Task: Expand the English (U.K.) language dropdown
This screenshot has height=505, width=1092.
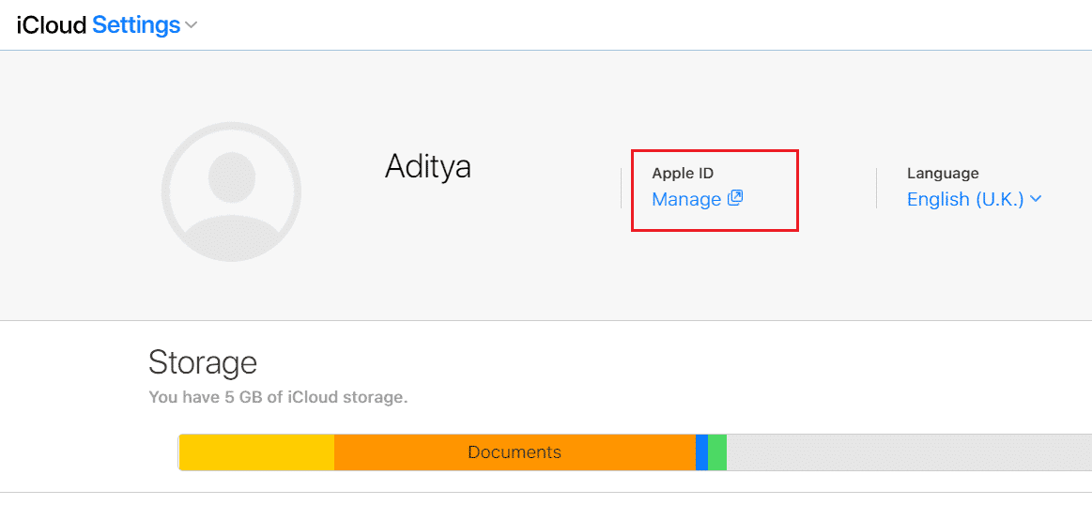Action: [975, 199]
